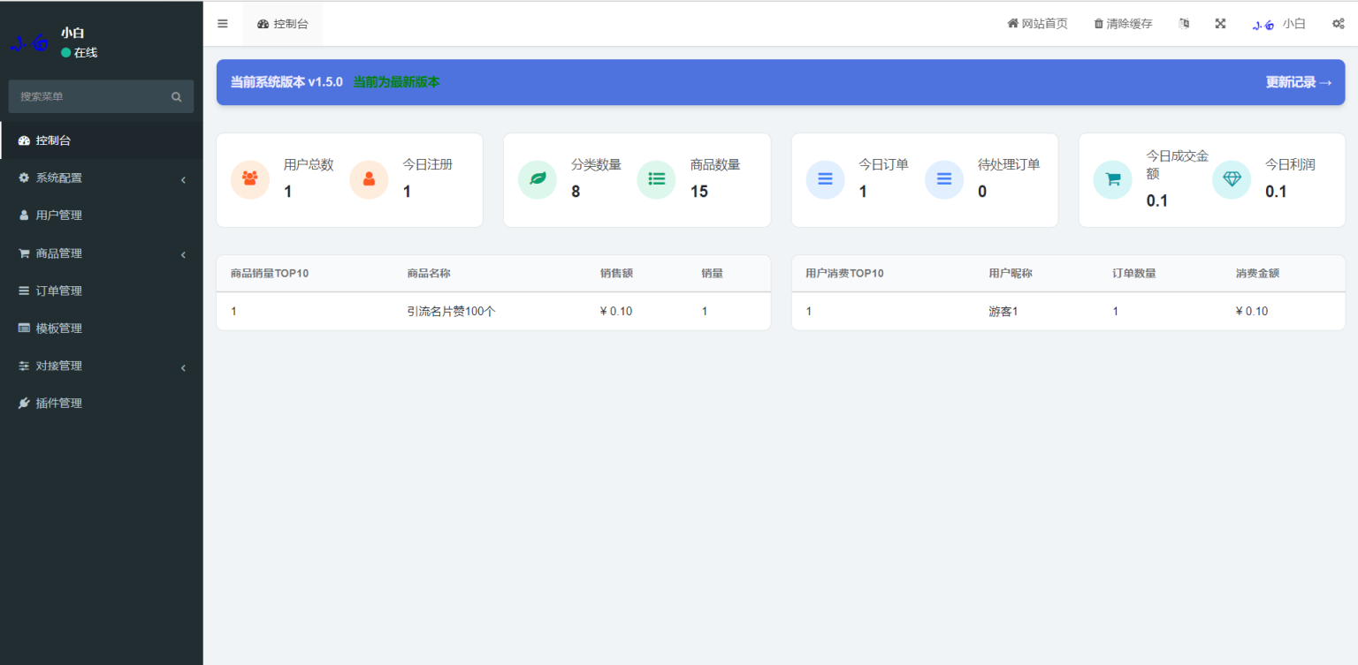Screen dimensions: 1358x665
Task: Click the leaf icon beside 分类数量
Action: [538, 178]
